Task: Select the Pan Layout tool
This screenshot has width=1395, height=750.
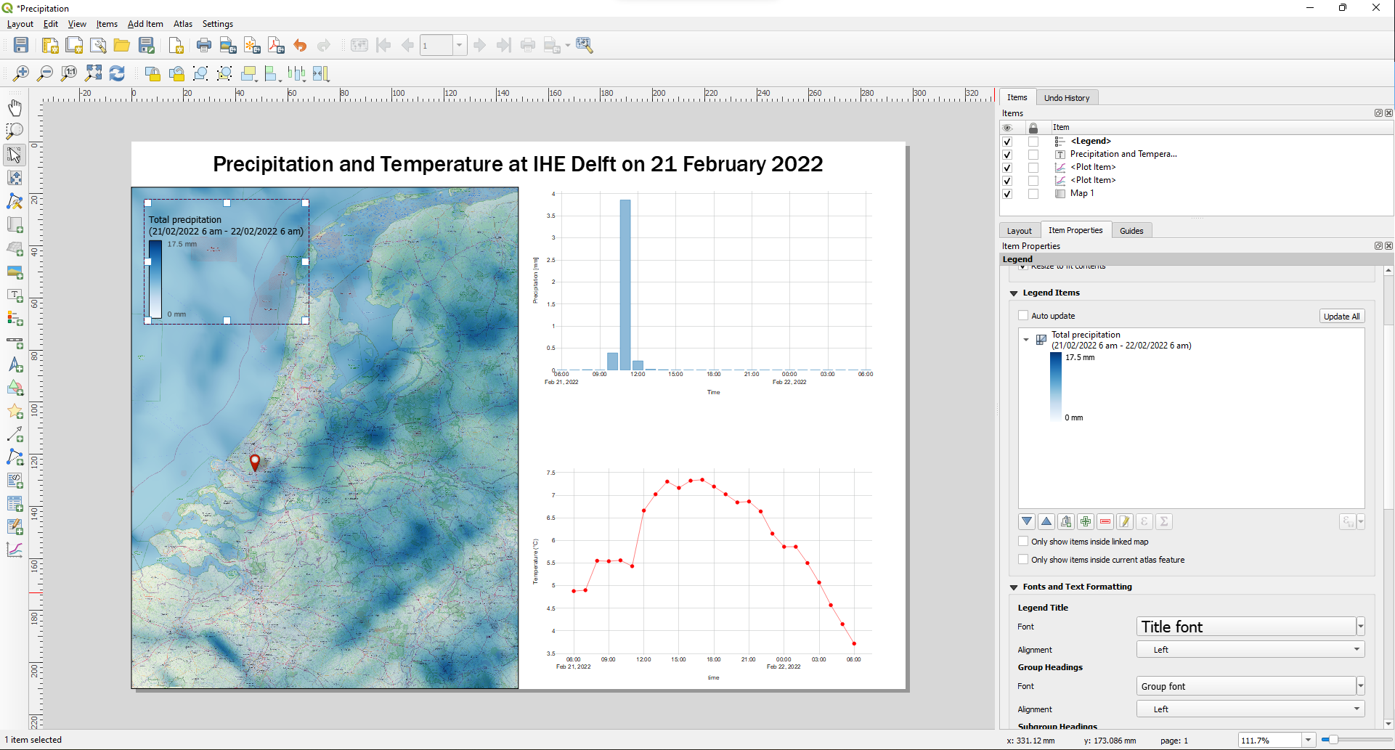Action: (x=15, y=107)
